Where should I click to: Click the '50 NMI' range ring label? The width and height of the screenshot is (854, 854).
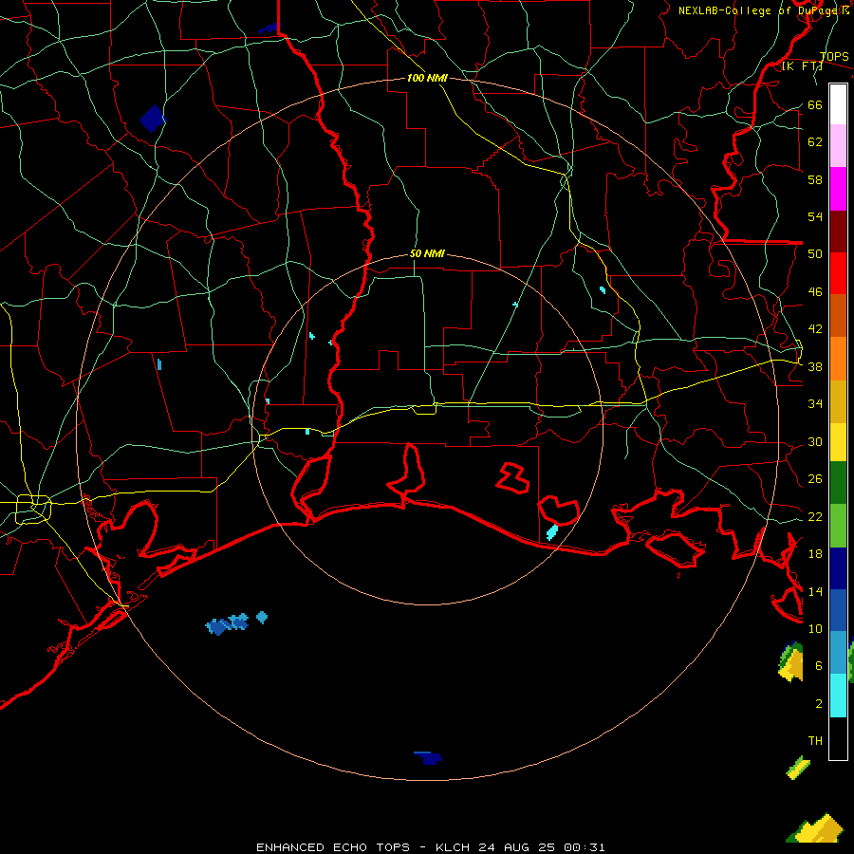pos(427,253)
